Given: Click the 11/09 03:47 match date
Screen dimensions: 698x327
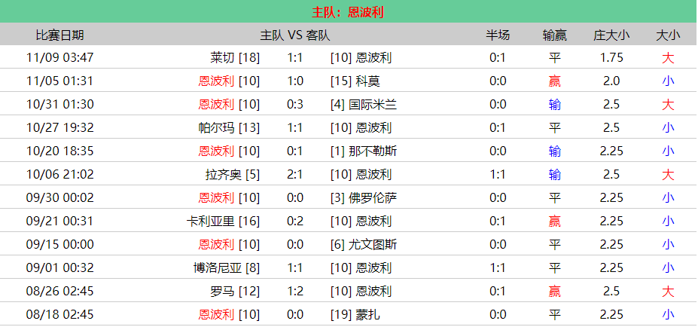Looking at the screenshot, I should coord(59,57).
